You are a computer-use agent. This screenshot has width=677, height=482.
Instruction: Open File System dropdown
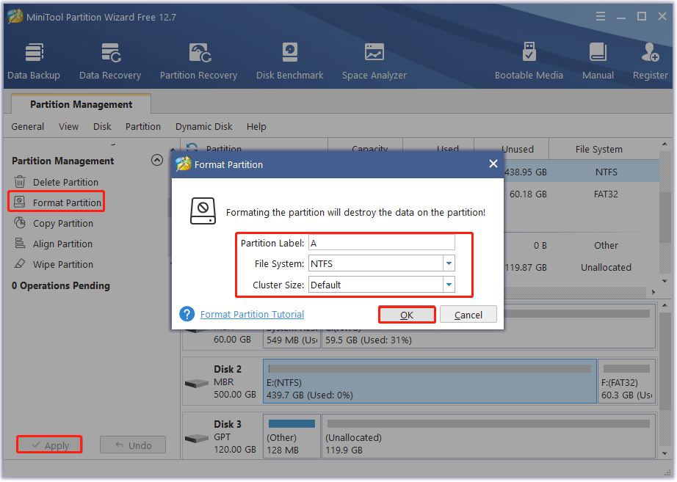(x=449, y=263)
